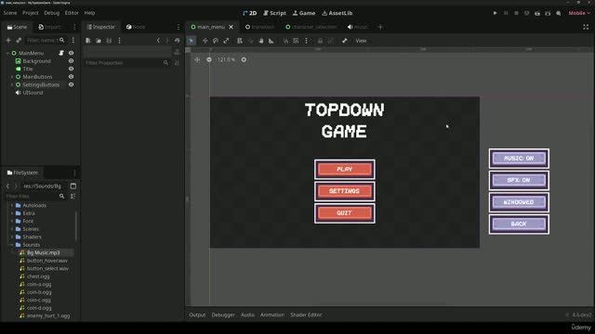Screen dimensions: 595x334
Task: Open FileSystem sort options icon
Action: pos(73,196)
